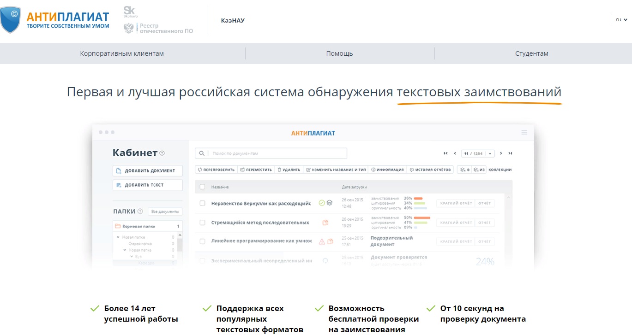This screenshot has width=632, height=335.
Task: Jump to the first page of documents
Action: (x=445, y=153)
